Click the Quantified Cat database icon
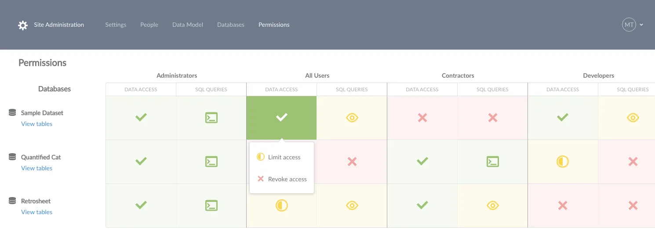The width and height of the screenshot is (655, 248). [x=12, y=157]
